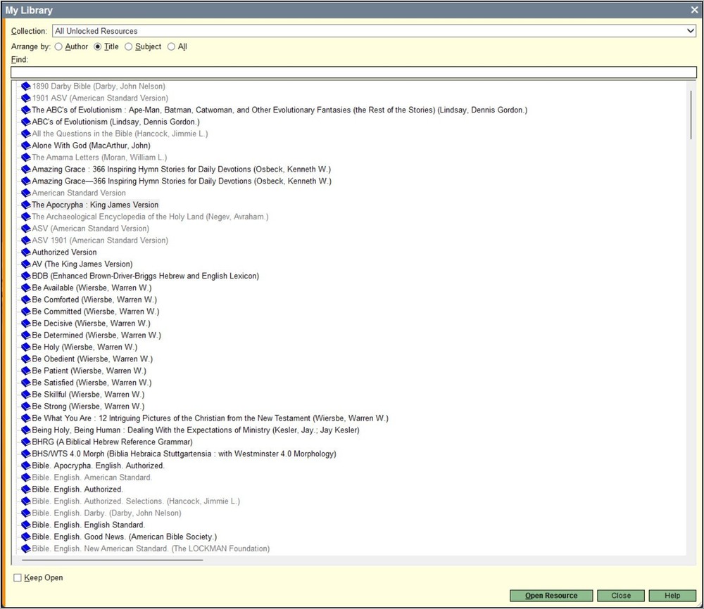Select Being Holy, Being Human entry
This screenshot has height=609, width=704.
pyautogui.click(x=195, y=430)
